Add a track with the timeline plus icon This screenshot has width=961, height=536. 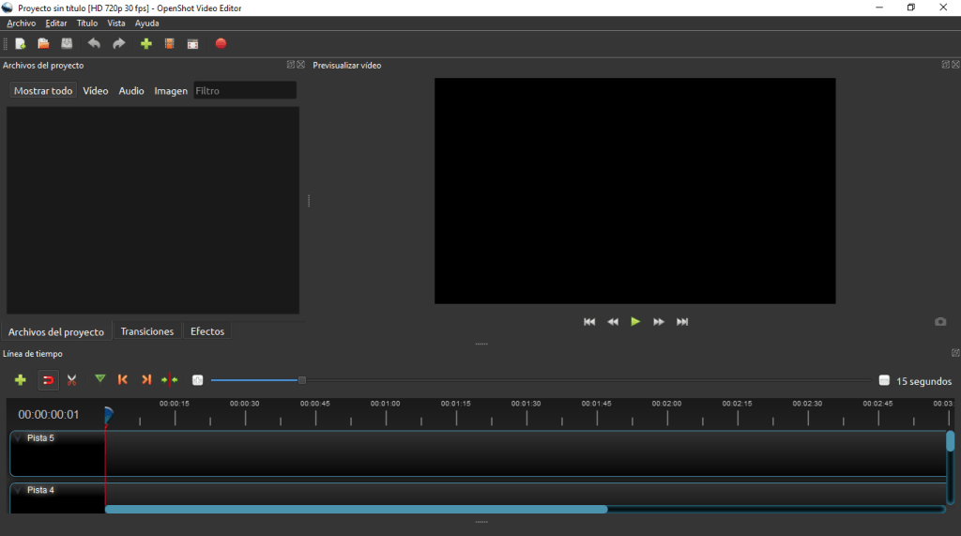click(20, 380)
